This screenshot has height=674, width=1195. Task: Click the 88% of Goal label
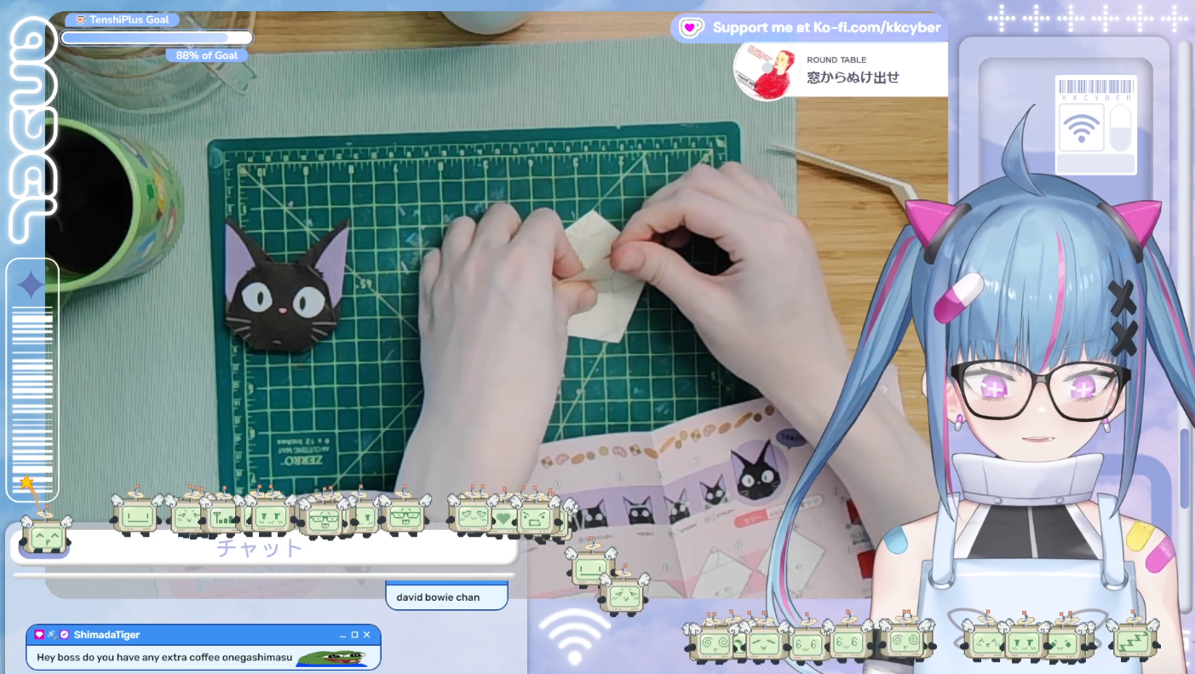[x=207, y=55]
